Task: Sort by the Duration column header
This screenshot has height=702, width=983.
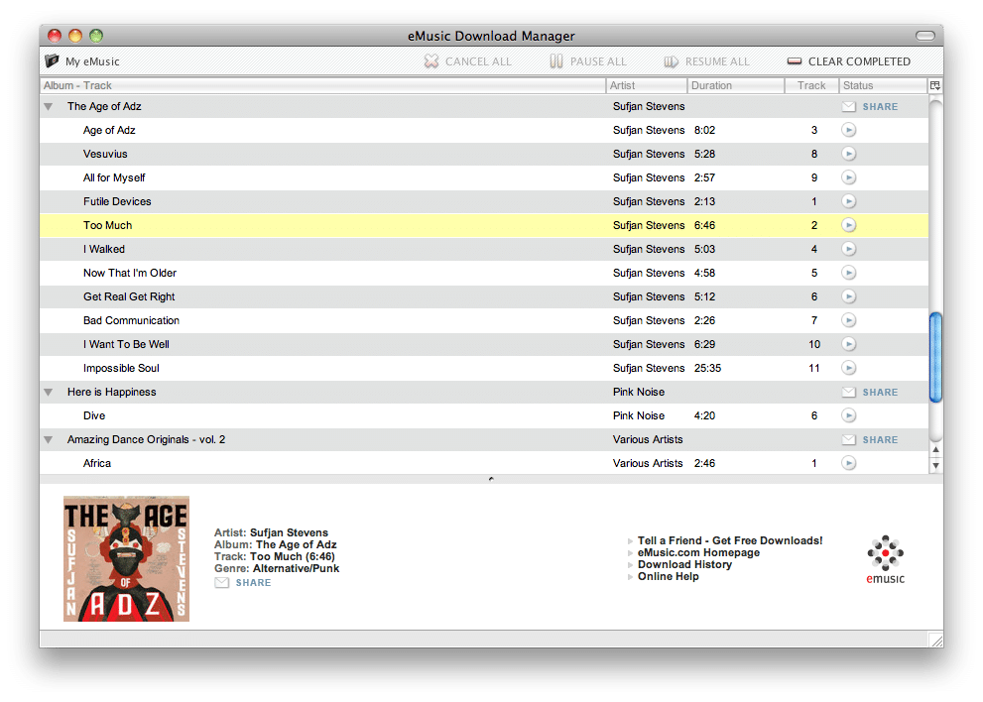Action: (735, 85)
